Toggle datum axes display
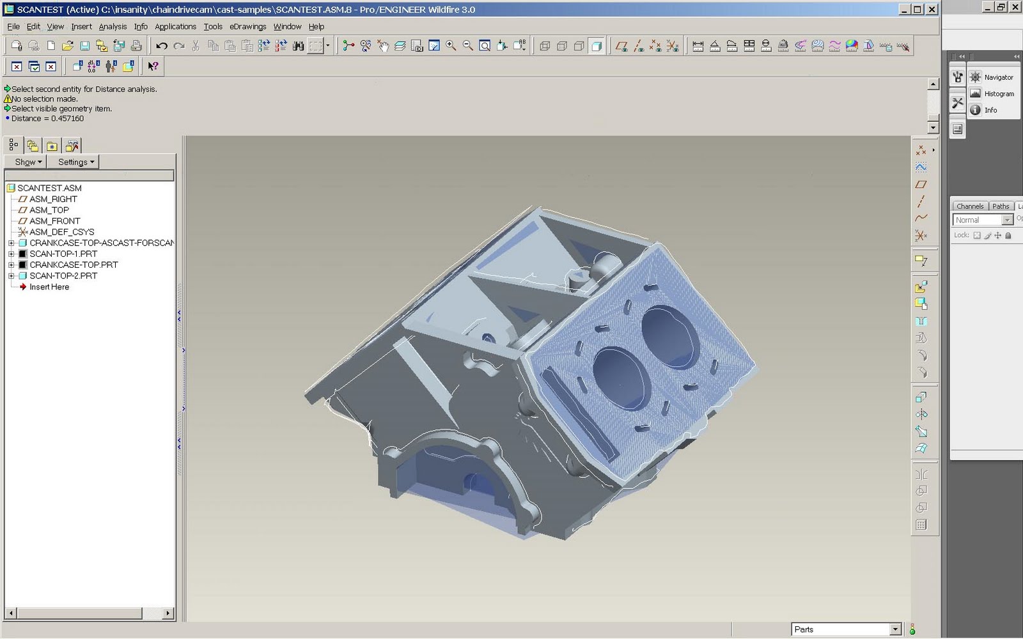Image resolution: width=1023 pixels, height=639 pixels. (639, 46)
